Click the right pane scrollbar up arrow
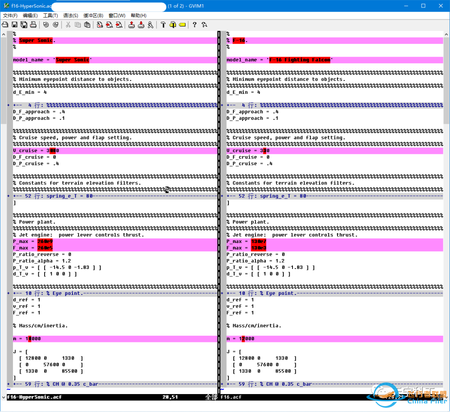The height and width of the screenshot is (412, 450). [446, 34]
